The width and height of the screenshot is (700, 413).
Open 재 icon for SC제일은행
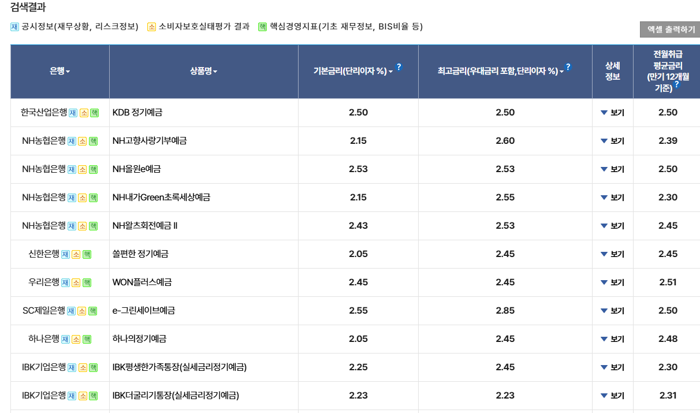pyautogui.click(x=71, y=311)
